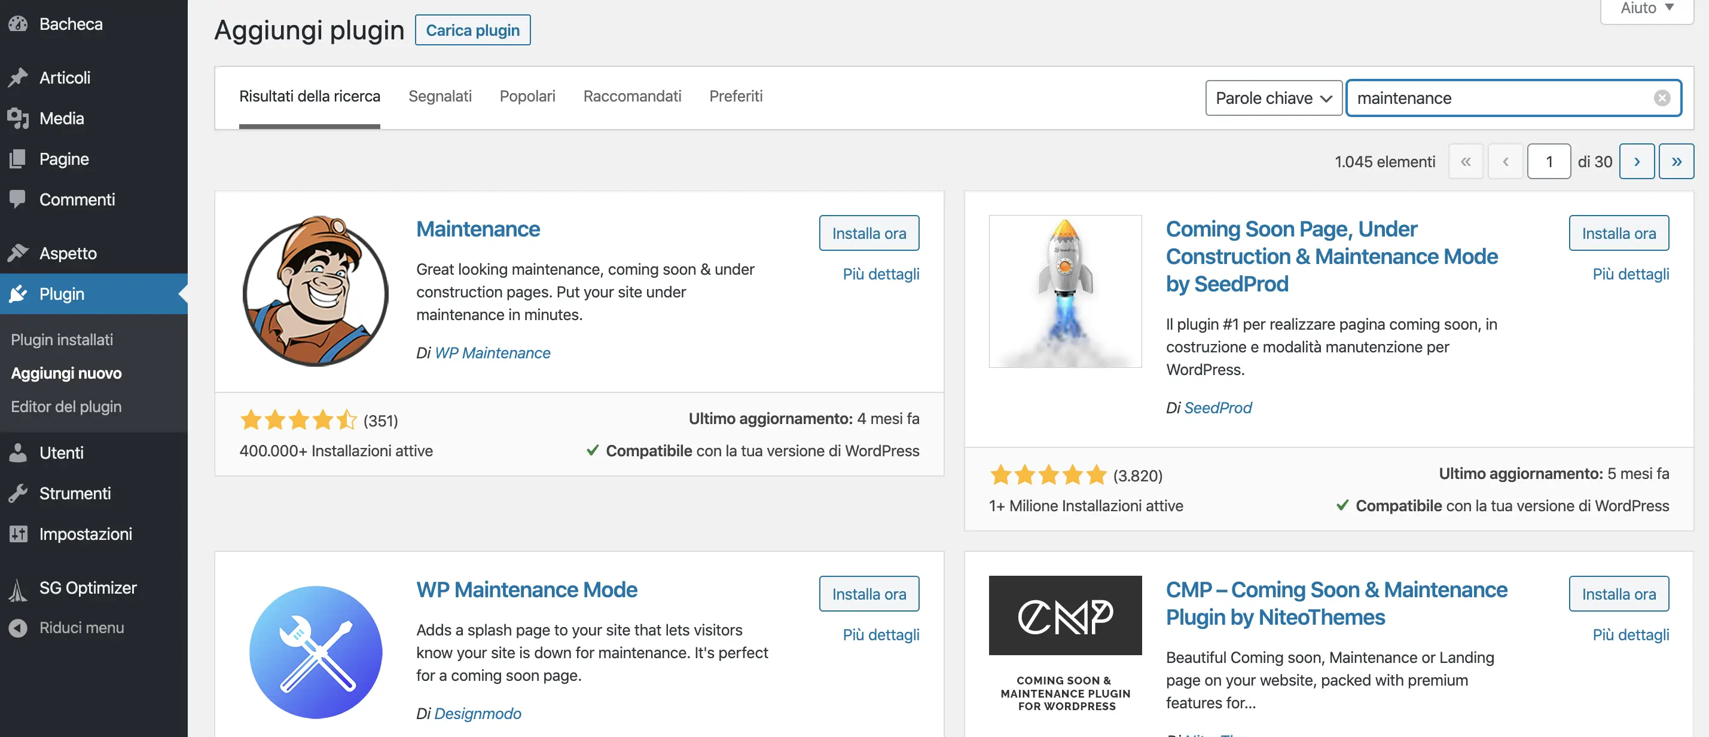Screen dimensions: 1709x737
Task: Click the Articoli pushpin icon
Action: tap(18, 78)
